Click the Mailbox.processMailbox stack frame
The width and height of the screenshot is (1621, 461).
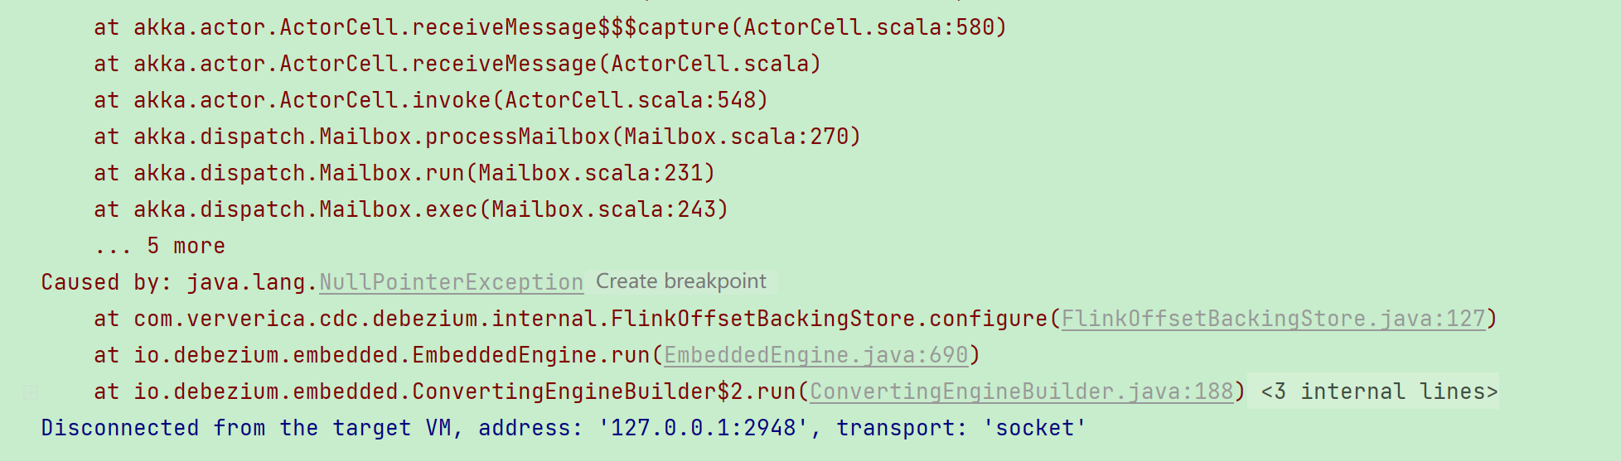tap(477, 137)
